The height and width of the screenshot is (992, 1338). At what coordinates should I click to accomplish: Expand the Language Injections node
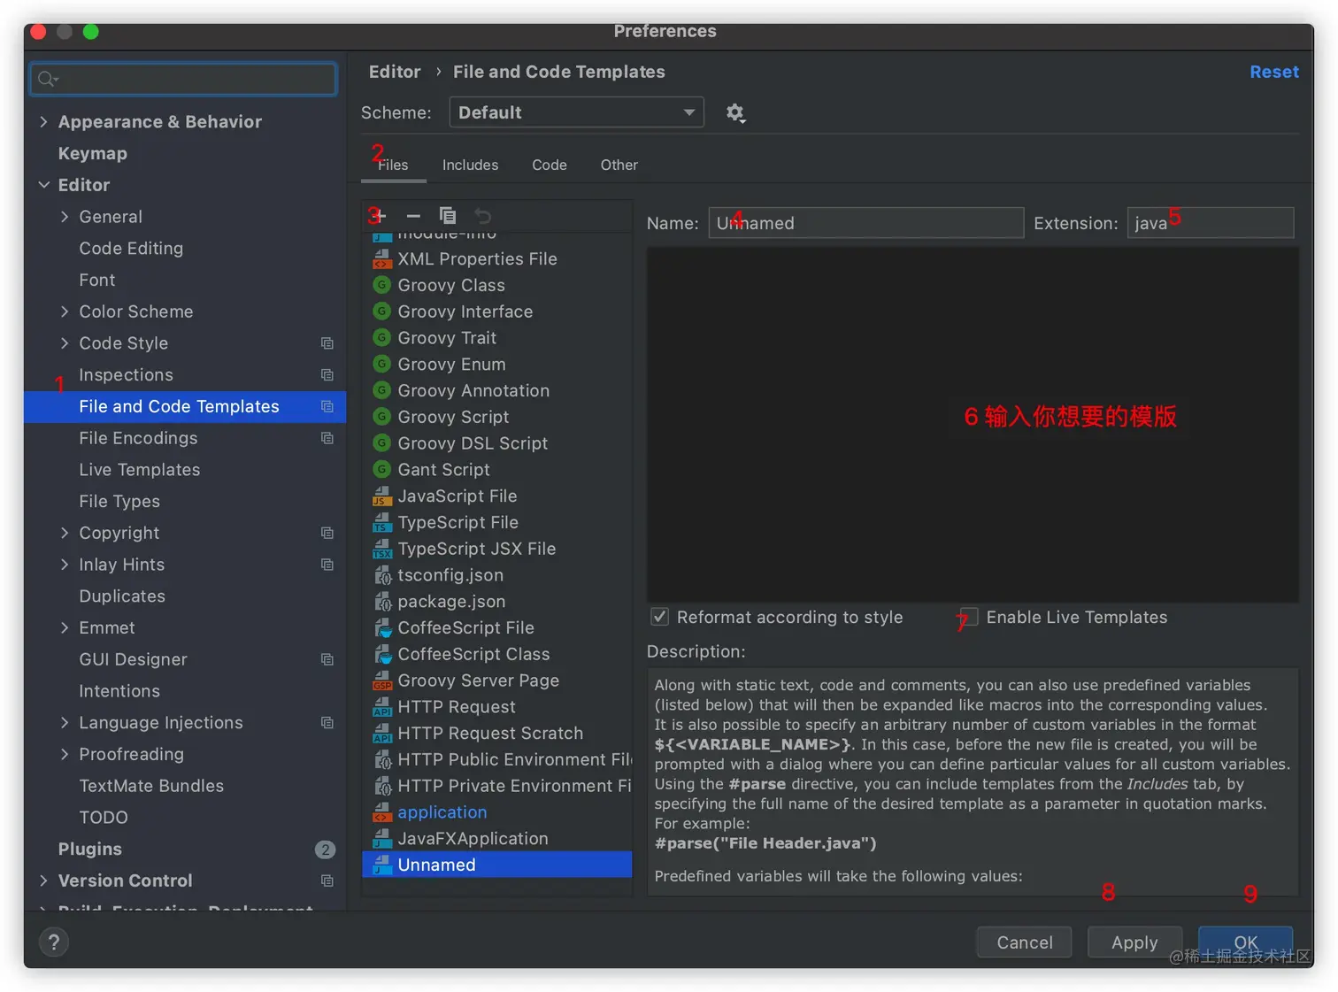pyautogui.click(x=65, y=723)
